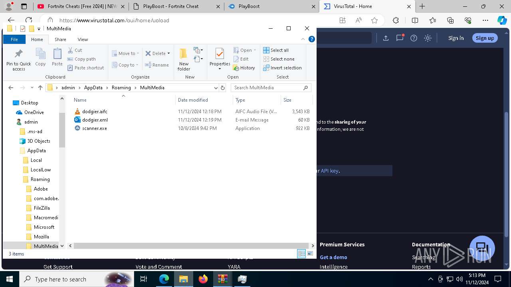Open Explorer help question icon

(x=312, y=39)
